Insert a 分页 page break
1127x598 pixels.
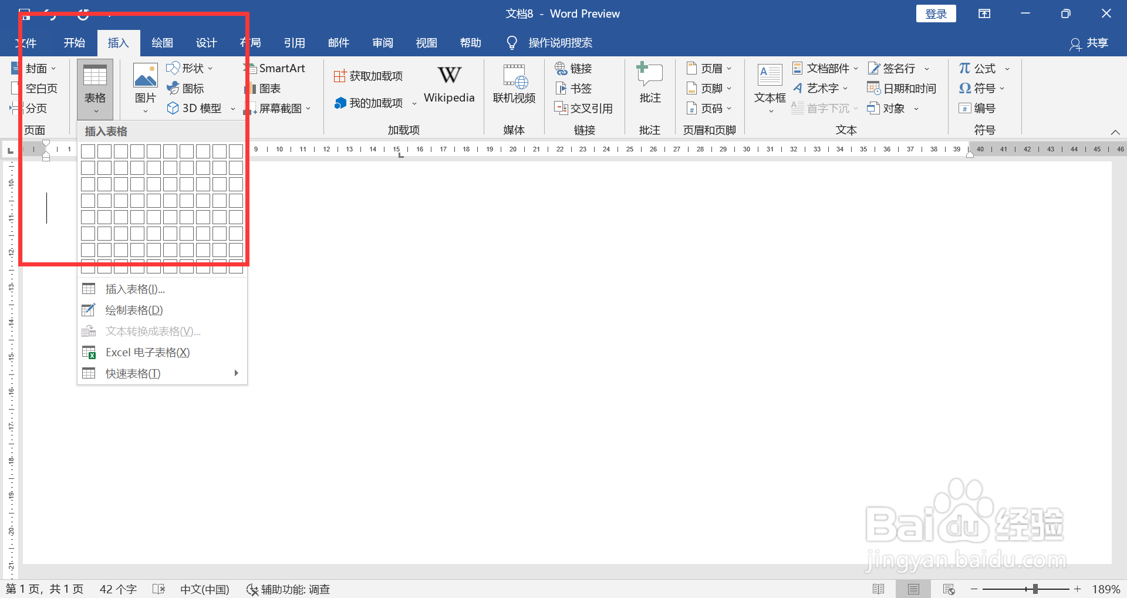(29, 109)
